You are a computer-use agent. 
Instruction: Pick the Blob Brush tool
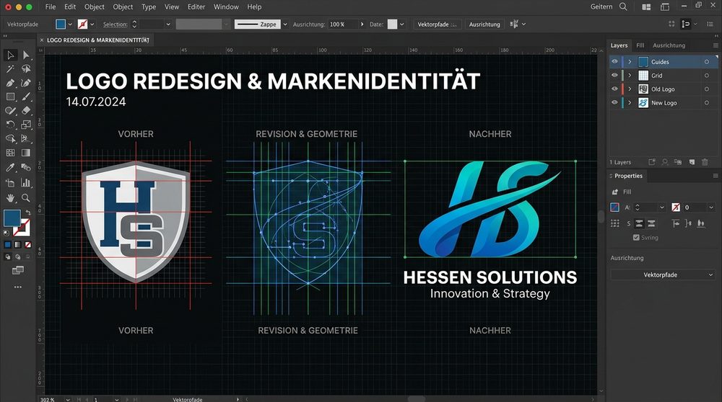coord(10,111)
